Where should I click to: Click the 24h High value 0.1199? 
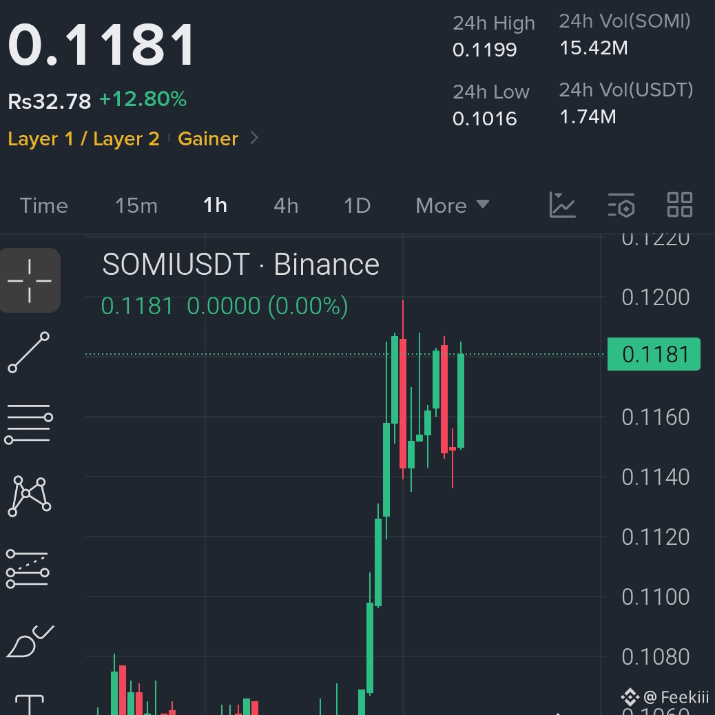coord(485,50)
